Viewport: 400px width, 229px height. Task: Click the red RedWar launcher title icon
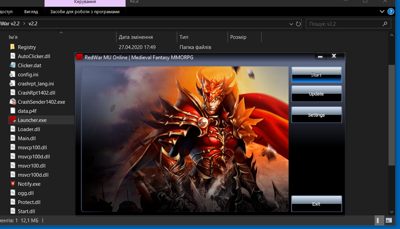click(80, 57)
